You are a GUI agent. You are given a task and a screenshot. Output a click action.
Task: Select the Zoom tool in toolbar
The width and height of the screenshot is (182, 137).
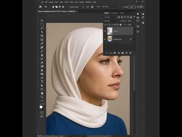point(42,97)
